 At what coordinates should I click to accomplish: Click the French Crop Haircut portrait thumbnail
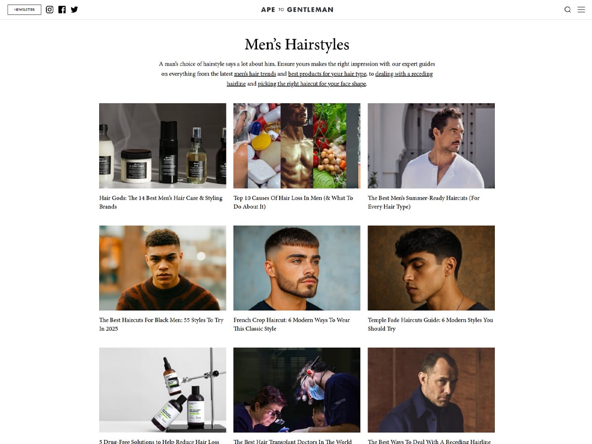[x=297, y=268]
